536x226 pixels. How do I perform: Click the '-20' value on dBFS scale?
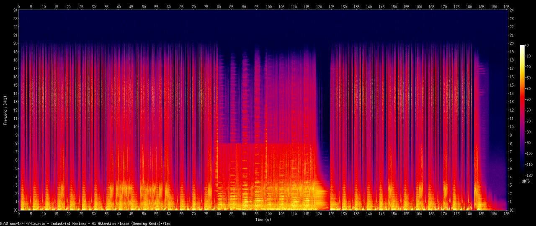click(x=528, y=67)
